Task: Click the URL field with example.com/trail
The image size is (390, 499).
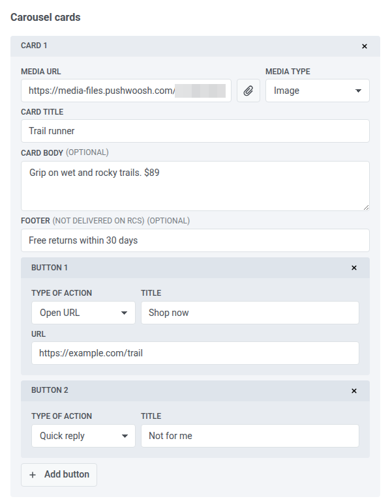Action: tap(195, 353)
